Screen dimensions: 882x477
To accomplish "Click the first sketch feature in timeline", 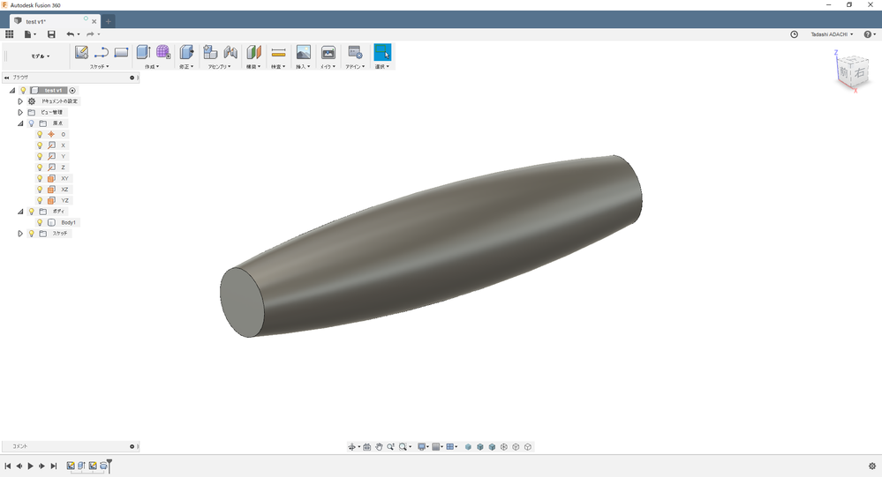I will (x=71, y=466).
